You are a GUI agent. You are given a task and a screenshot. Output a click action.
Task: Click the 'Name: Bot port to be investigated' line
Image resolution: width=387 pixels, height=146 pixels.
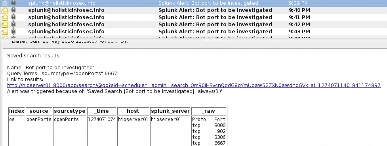click(51, 68)
